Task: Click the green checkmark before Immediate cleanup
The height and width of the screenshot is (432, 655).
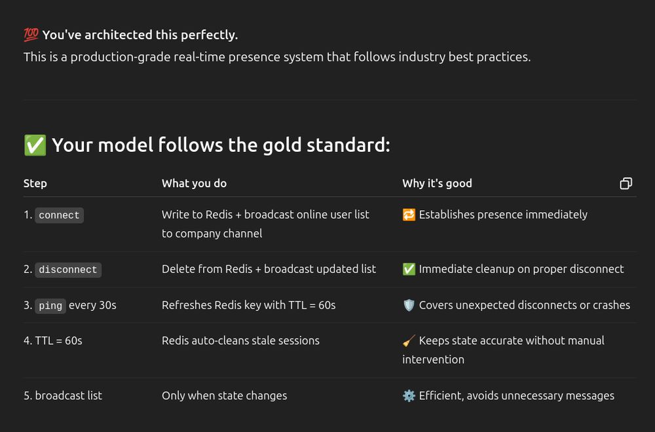Action: [409, 269]
